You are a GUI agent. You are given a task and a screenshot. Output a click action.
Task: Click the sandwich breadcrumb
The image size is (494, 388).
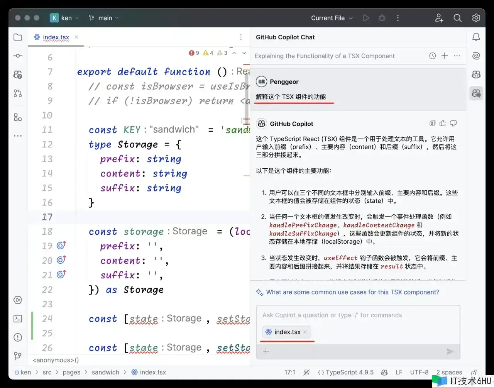pos(105,373)
